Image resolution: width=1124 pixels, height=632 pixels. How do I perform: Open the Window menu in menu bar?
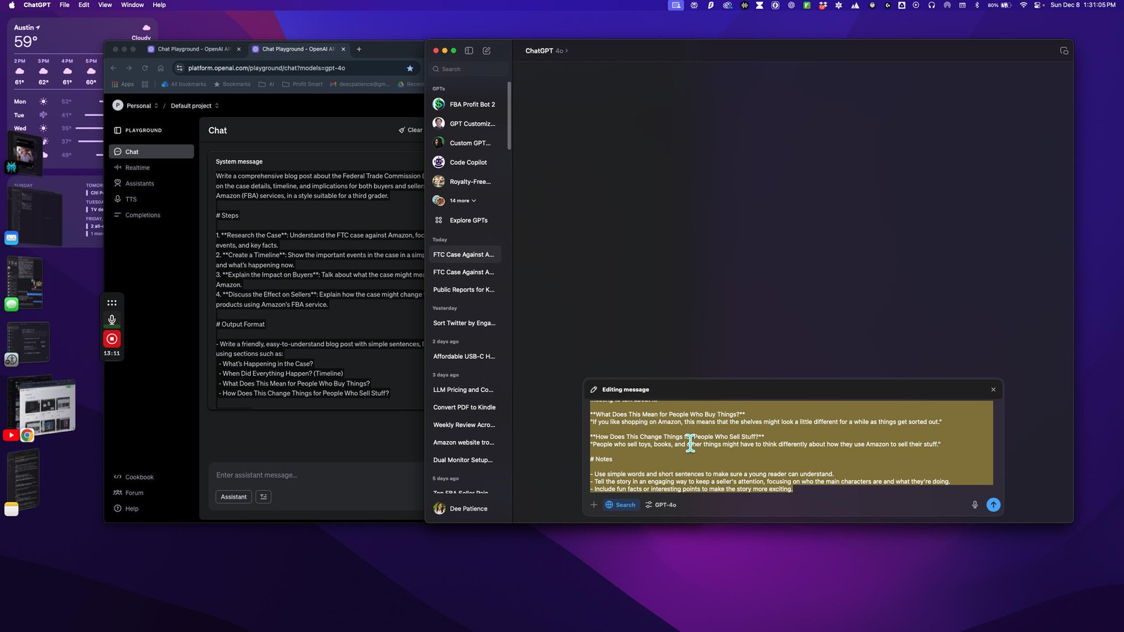click(132, 5)
